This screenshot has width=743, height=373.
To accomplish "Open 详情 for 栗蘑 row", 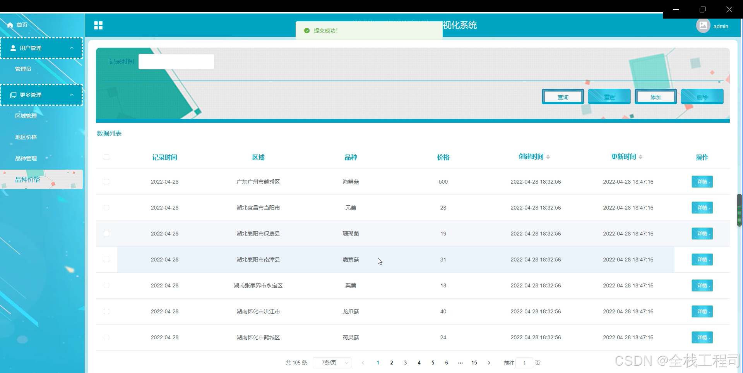I will coord(702,285).
